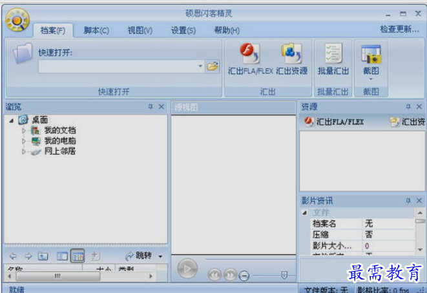Viewport: 427px width, 293px height.
Task: Close the 影片资讯 panel
Action: coord(419,200)
